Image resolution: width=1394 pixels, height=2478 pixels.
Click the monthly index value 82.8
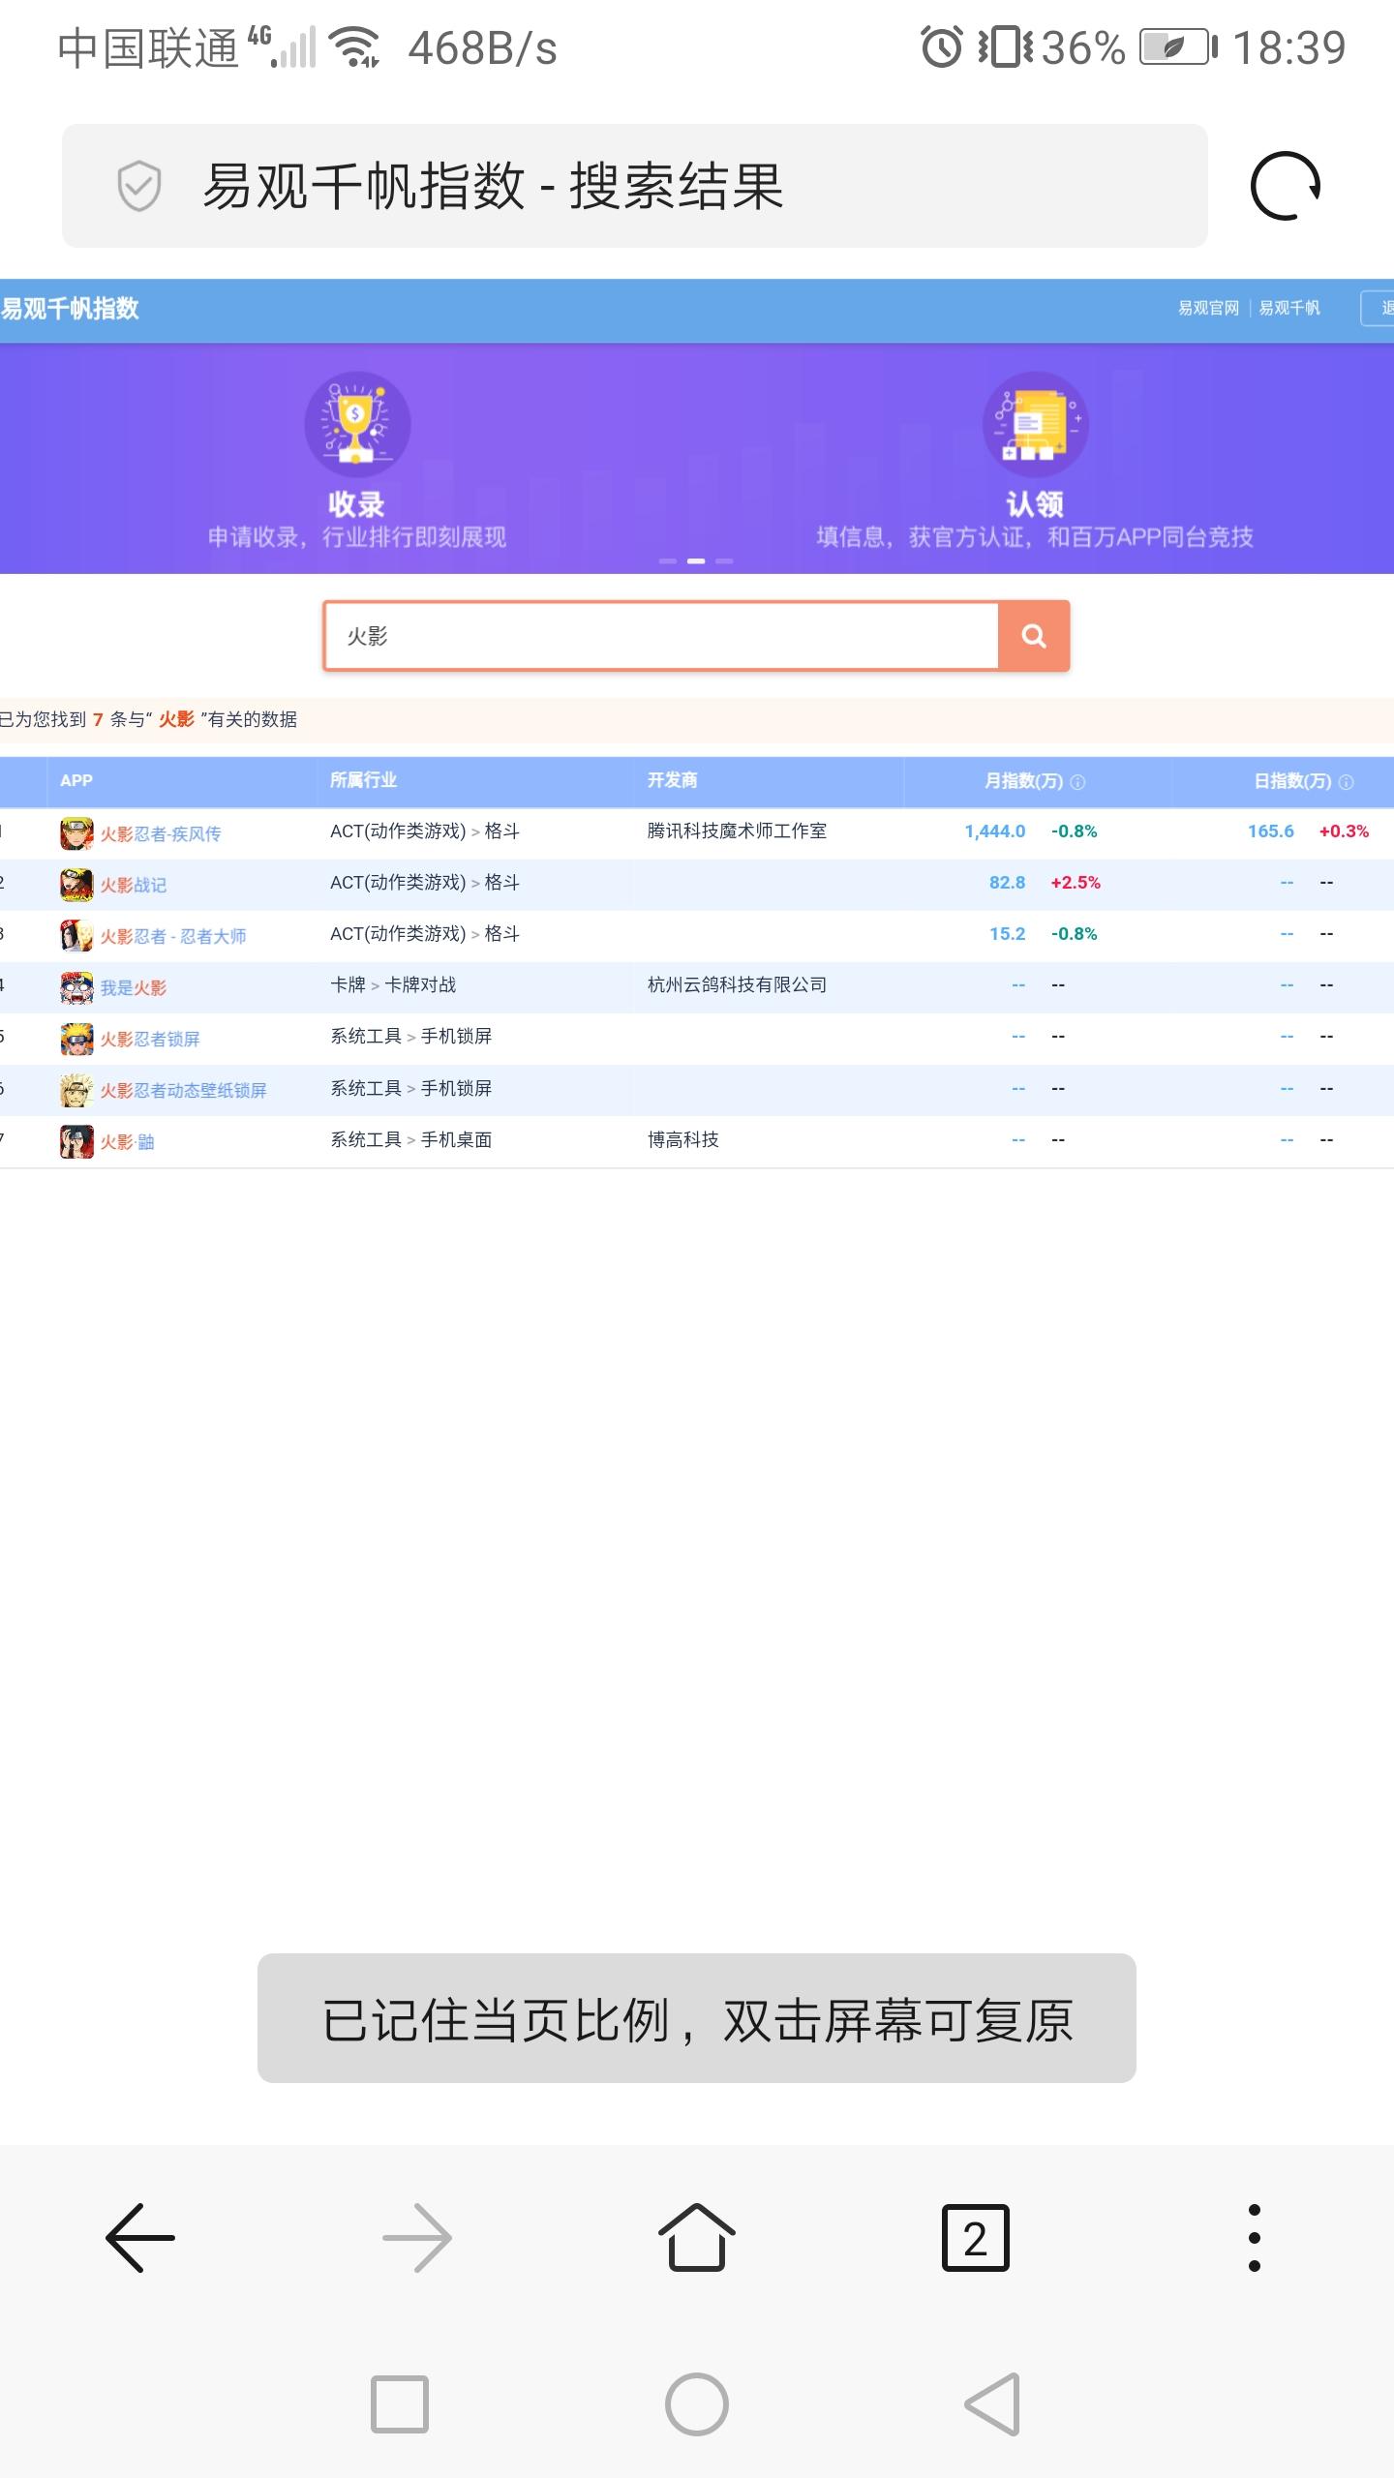[1007, 883]
